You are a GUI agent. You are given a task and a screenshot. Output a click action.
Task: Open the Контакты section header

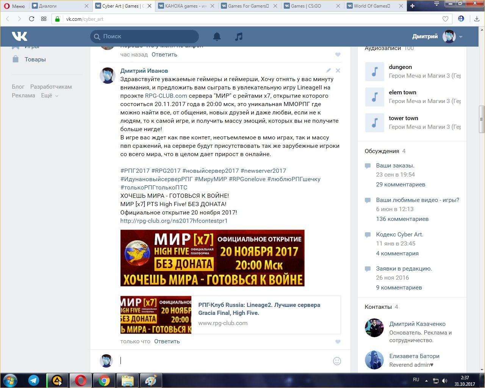tap(378, 307)
